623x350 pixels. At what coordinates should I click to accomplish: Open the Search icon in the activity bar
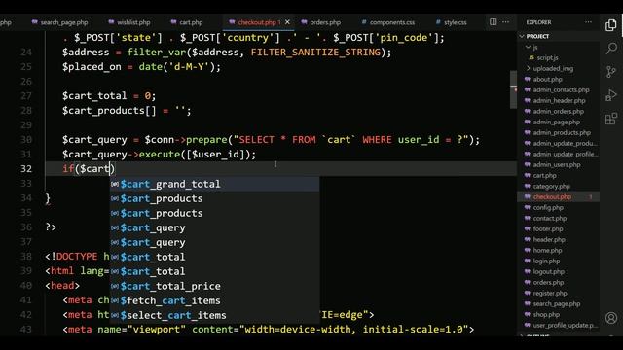[611, 49]
